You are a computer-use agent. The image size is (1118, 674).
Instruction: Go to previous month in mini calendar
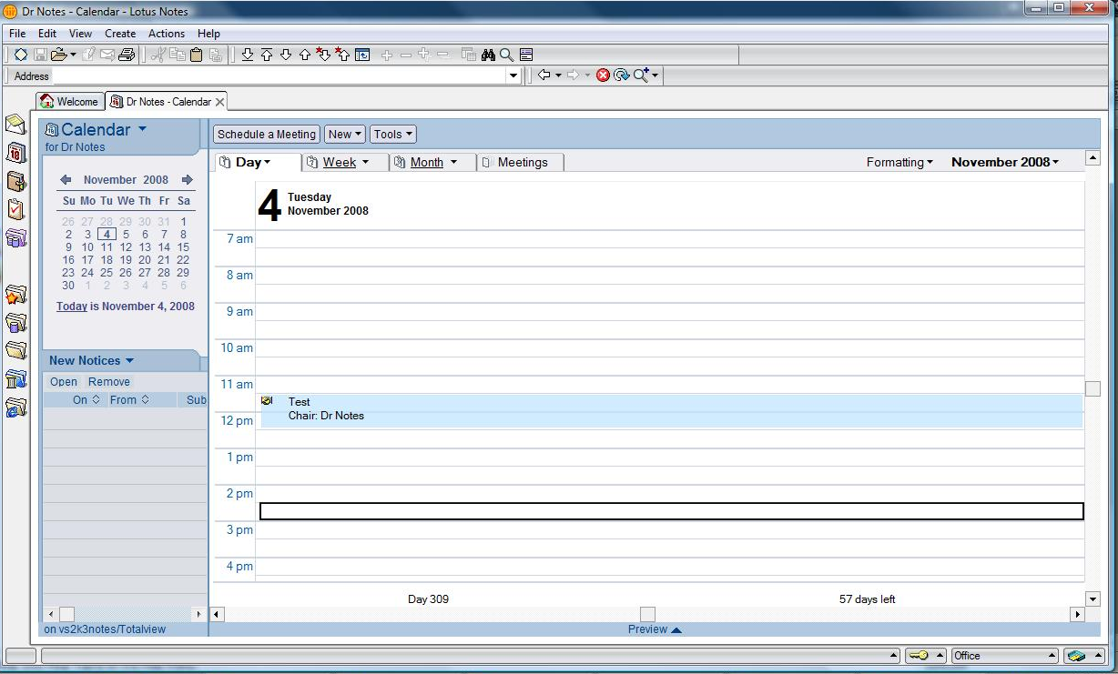[x=66, y=180]
